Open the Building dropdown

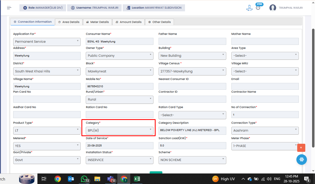[x=192, y=56]
